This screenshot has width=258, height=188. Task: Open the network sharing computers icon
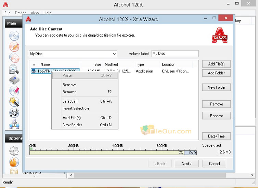point(14,124)
